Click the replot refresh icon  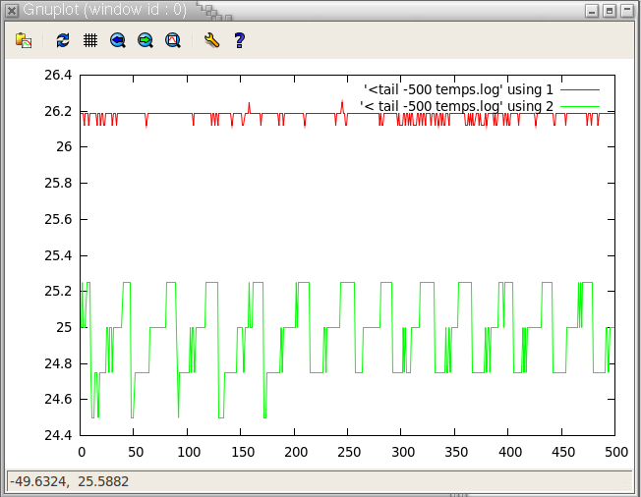click(x=63, y=40)
